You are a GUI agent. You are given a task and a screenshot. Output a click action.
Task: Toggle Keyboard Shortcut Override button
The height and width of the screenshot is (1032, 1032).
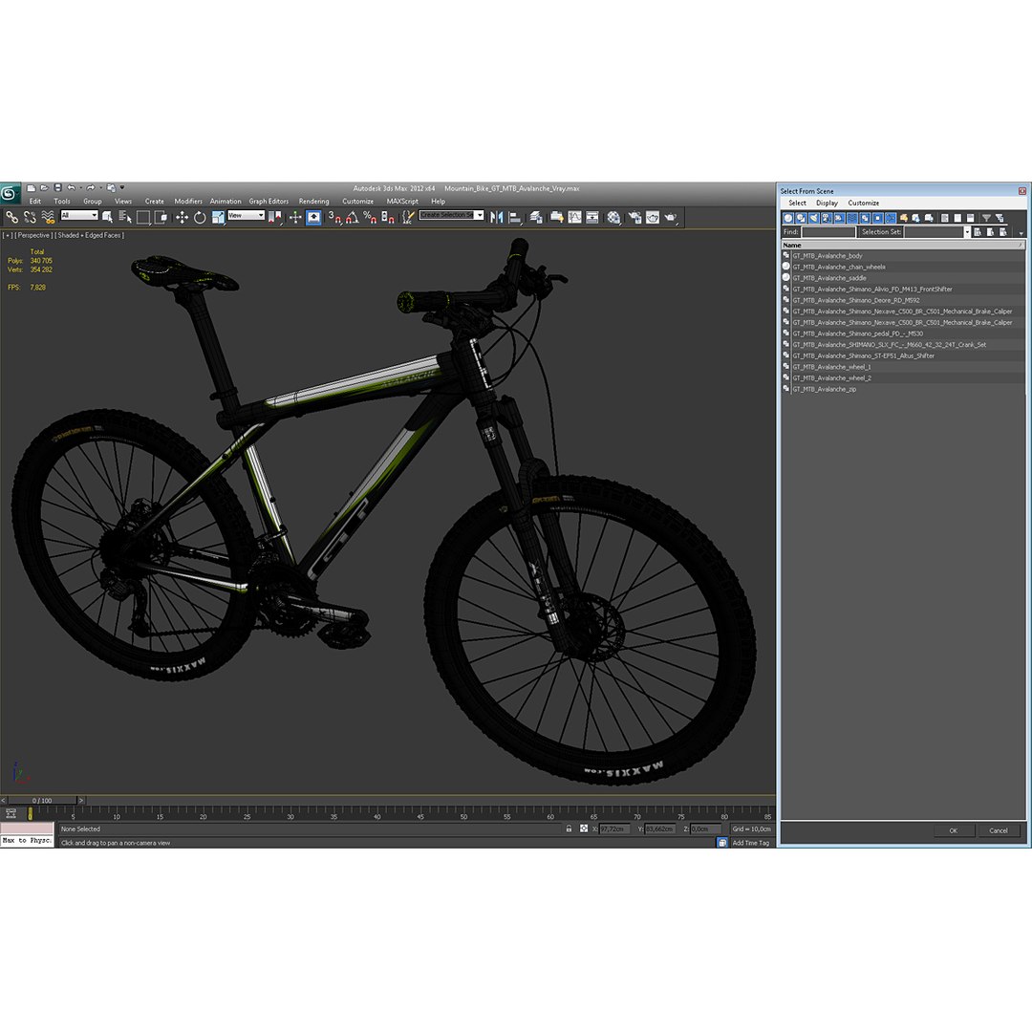click(x=314, y=217)
